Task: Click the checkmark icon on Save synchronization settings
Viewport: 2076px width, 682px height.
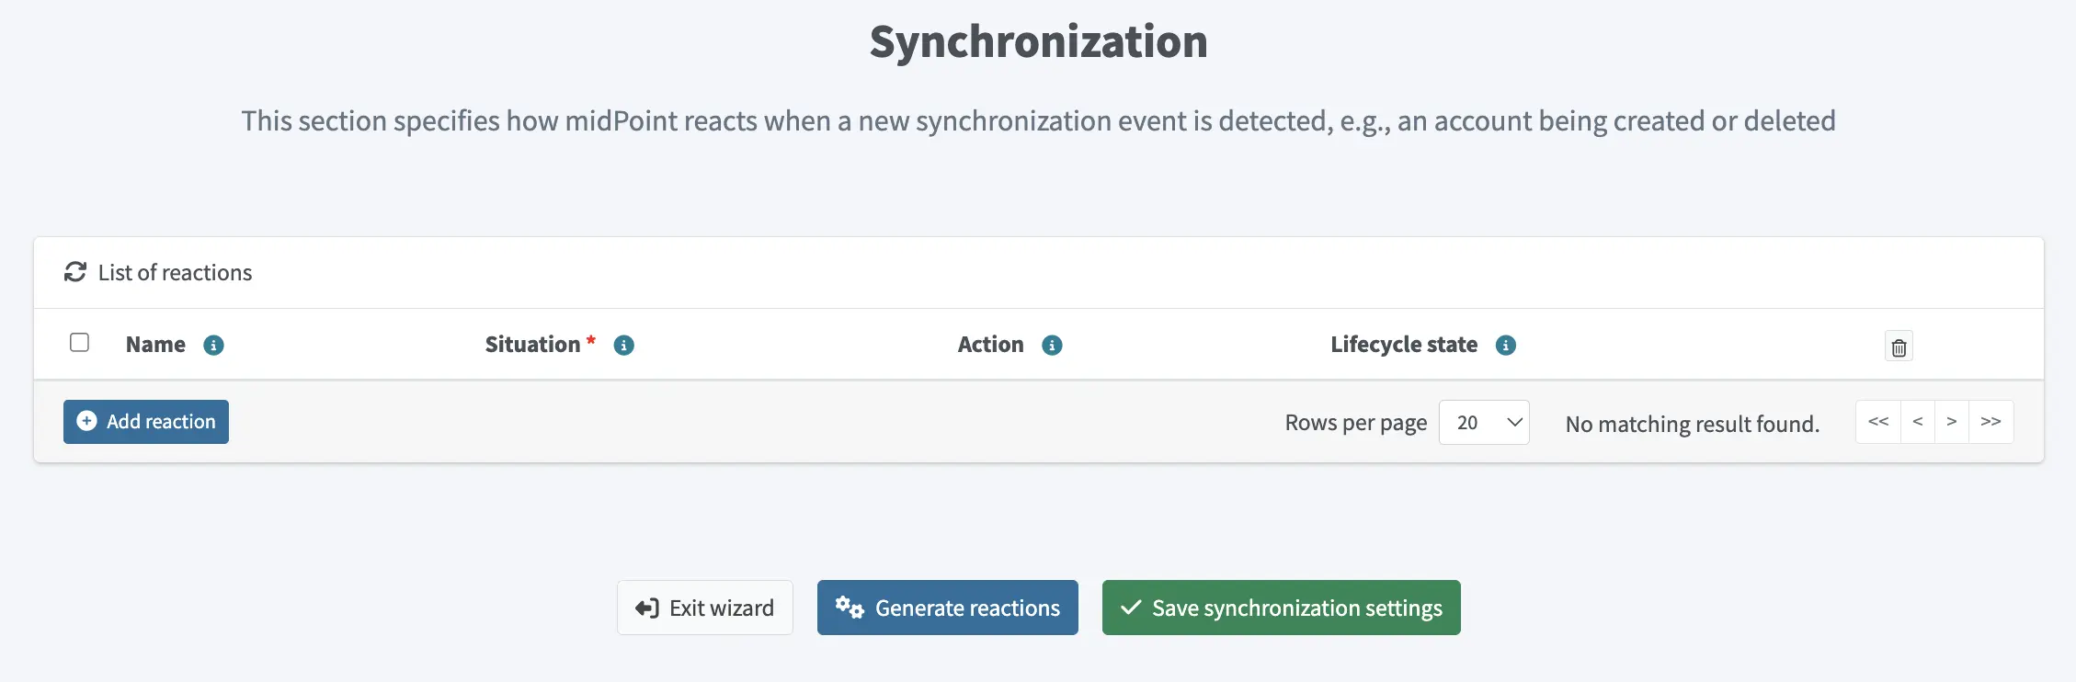Action: pos(1130,608)
